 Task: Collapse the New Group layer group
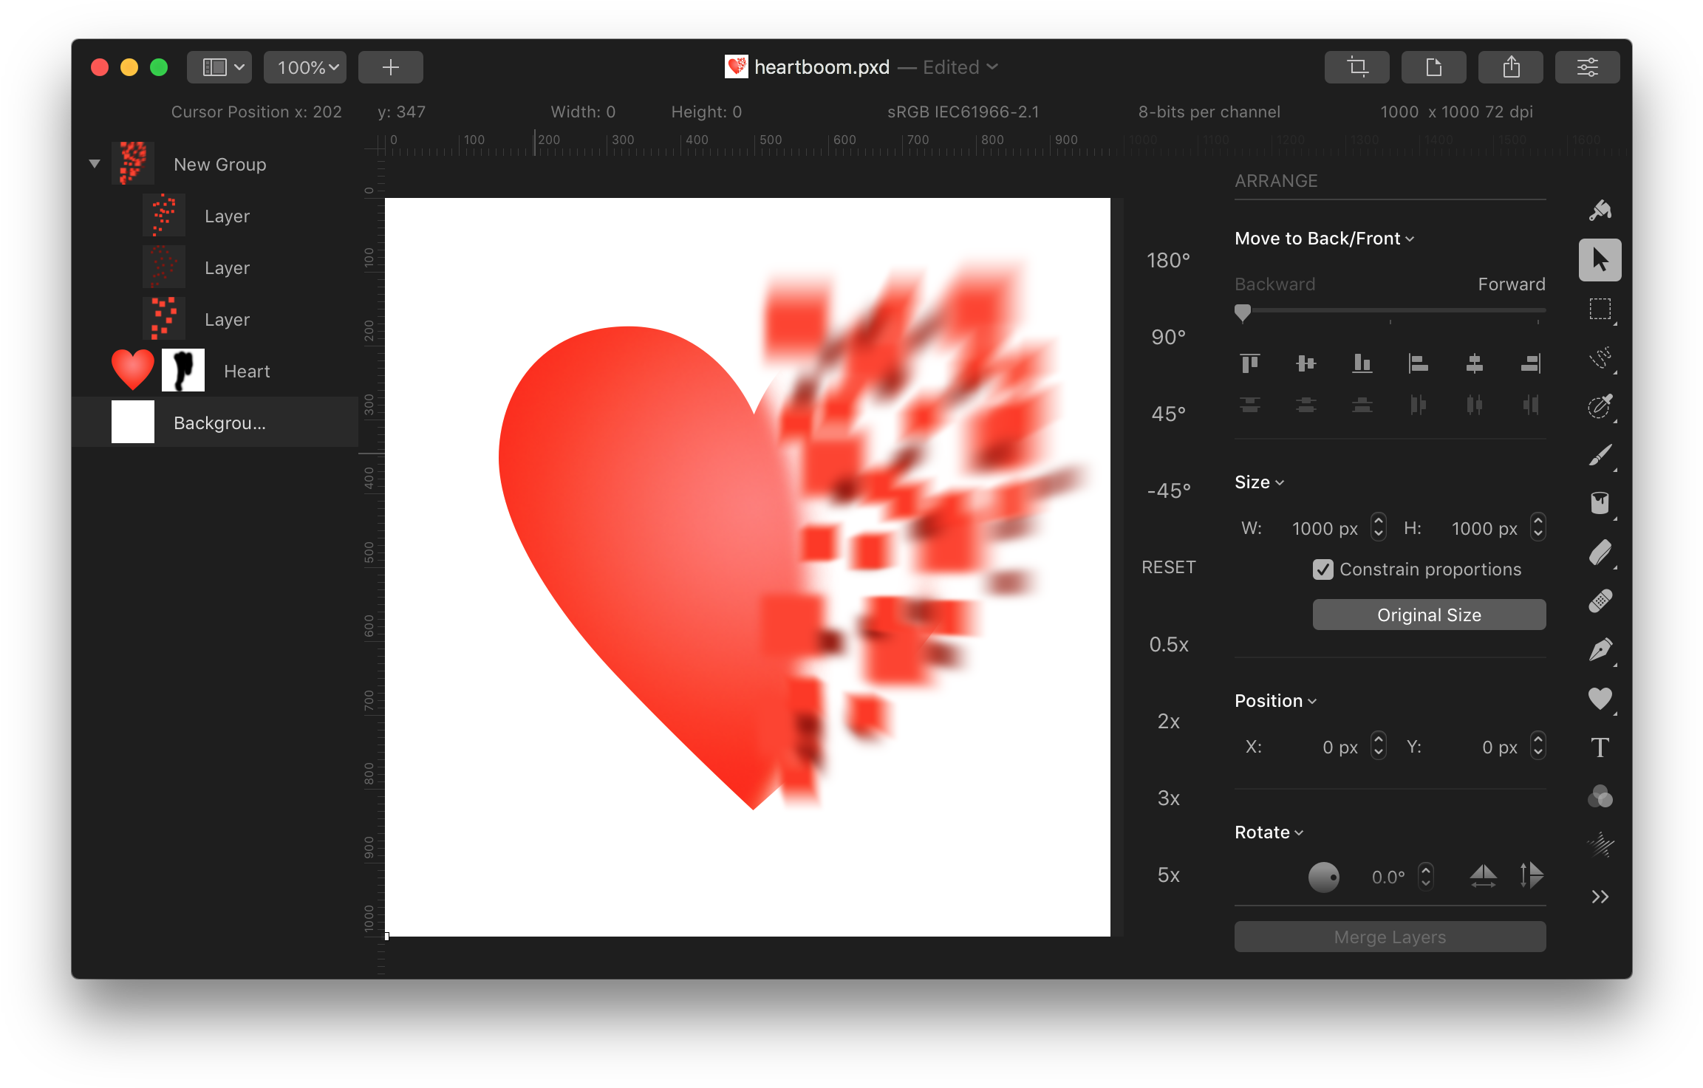coord(95,164)
